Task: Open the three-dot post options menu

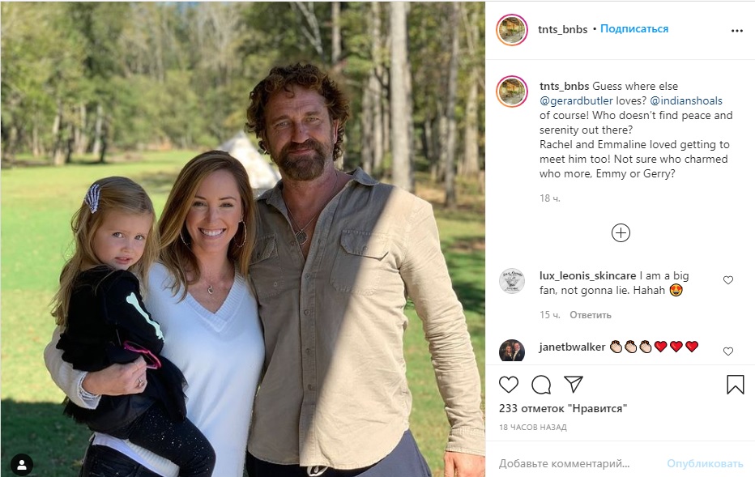Action: (x=736, y=30)
